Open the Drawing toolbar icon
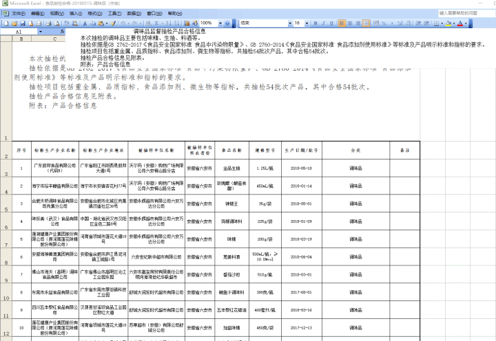Screen dimensions: 496x341 pos(195,23)
